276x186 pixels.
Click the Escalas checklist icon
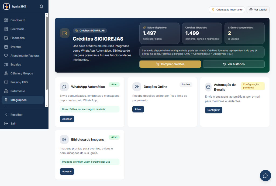[6, 65]
